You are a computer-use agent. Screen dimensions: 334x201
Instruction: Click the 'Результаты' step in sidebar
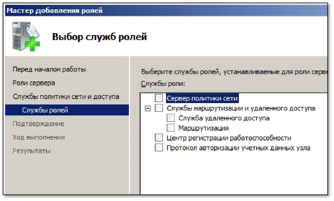pos(32,151)
